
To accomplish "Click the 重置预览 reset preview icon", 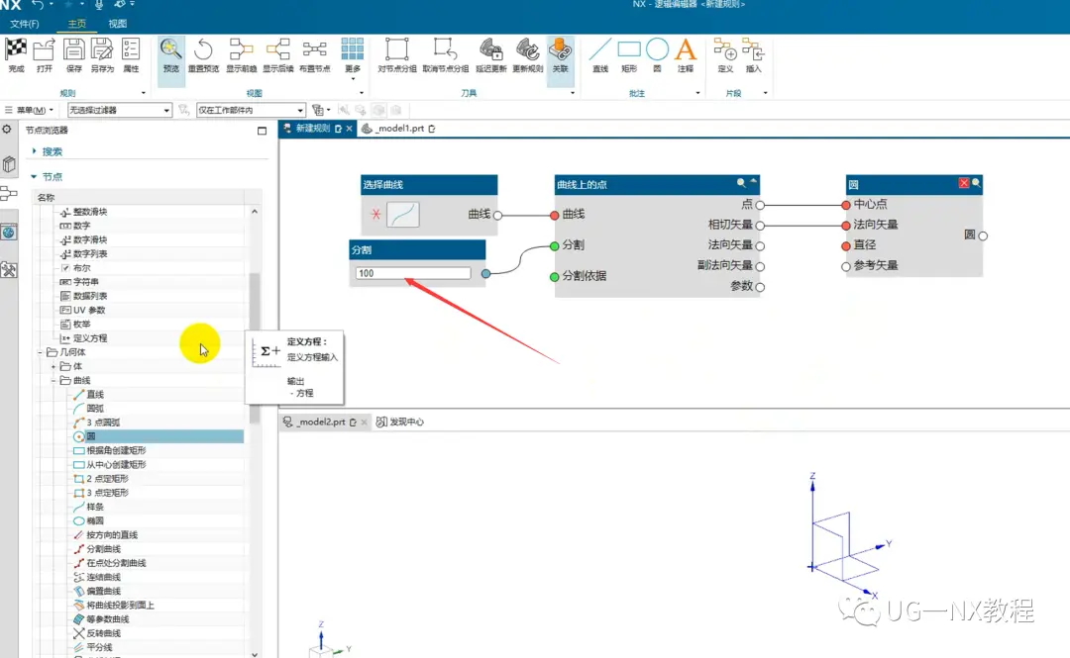I will tap(203, 49).
